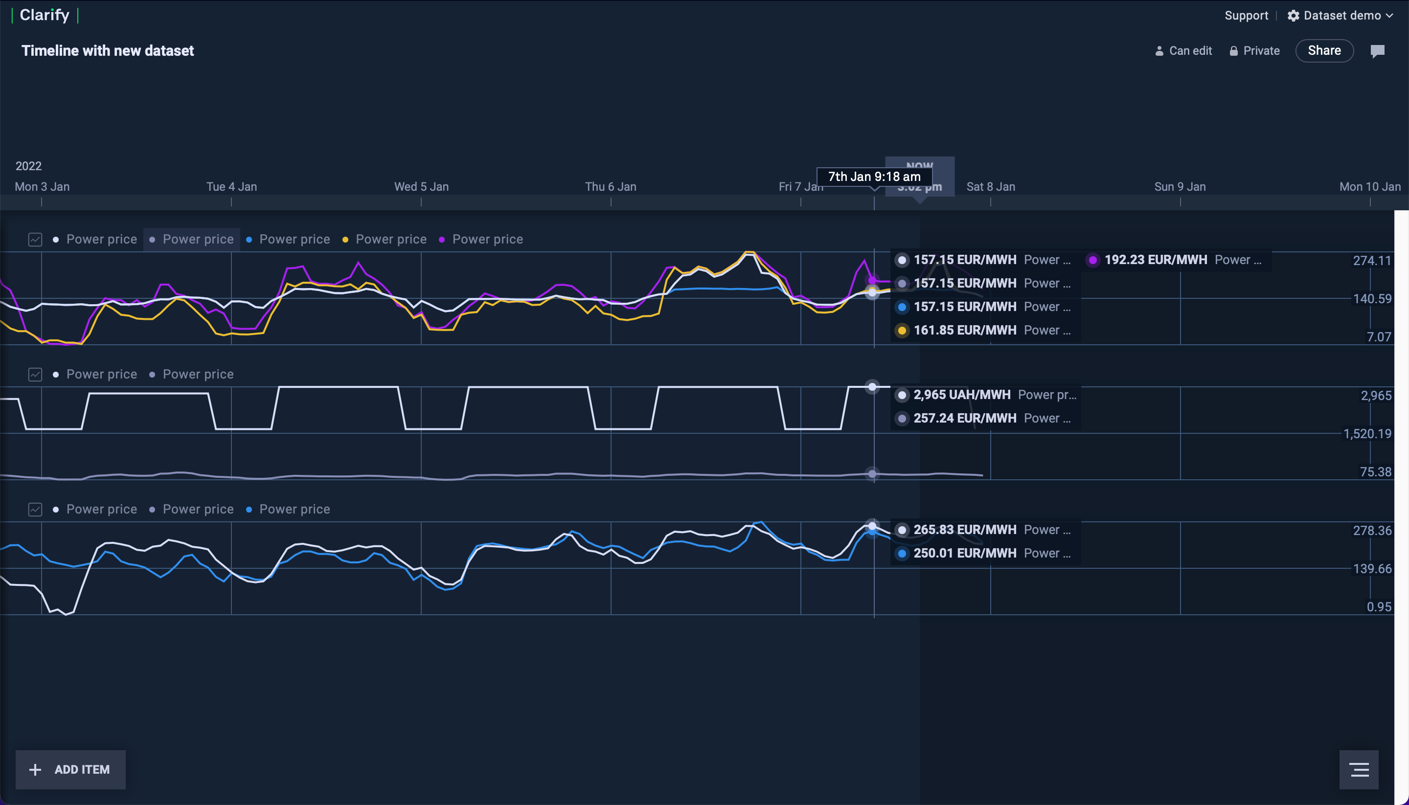Select the highlighted second Power price legend item
Screen dimensions: 1409x805
point(191,240)
